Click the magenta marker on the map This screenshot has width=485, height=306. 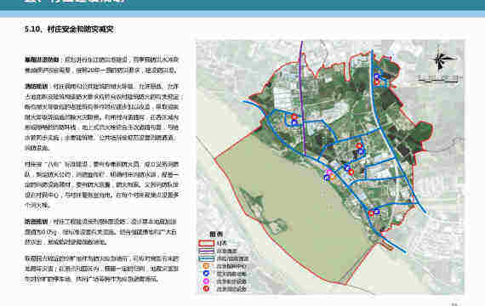[329, 173]
